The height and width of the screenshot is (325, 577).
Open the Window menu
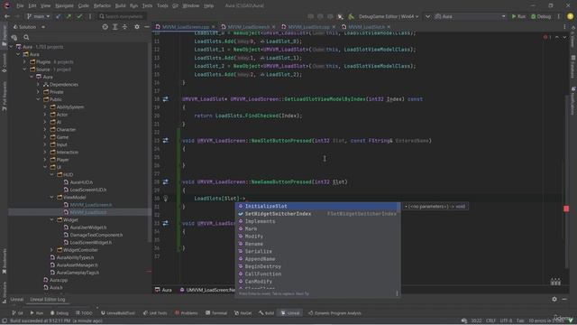coord(190,5)
